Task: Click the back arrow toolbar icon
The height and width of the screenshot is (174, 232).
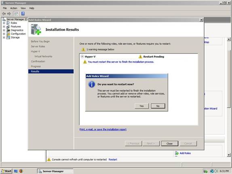Action: (4, 14)
